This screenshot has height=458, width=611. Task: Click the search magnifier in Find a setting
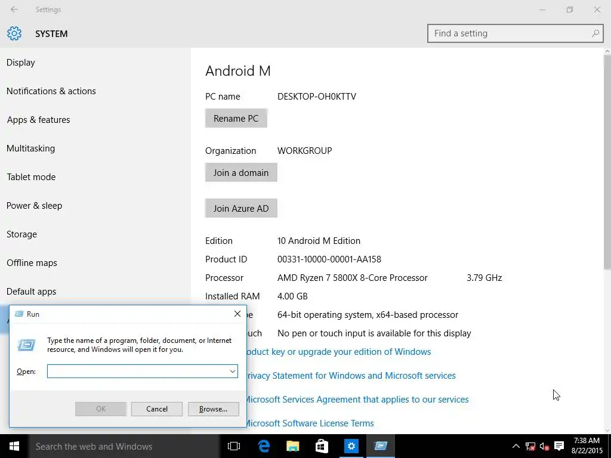click(x=595, y=33)
